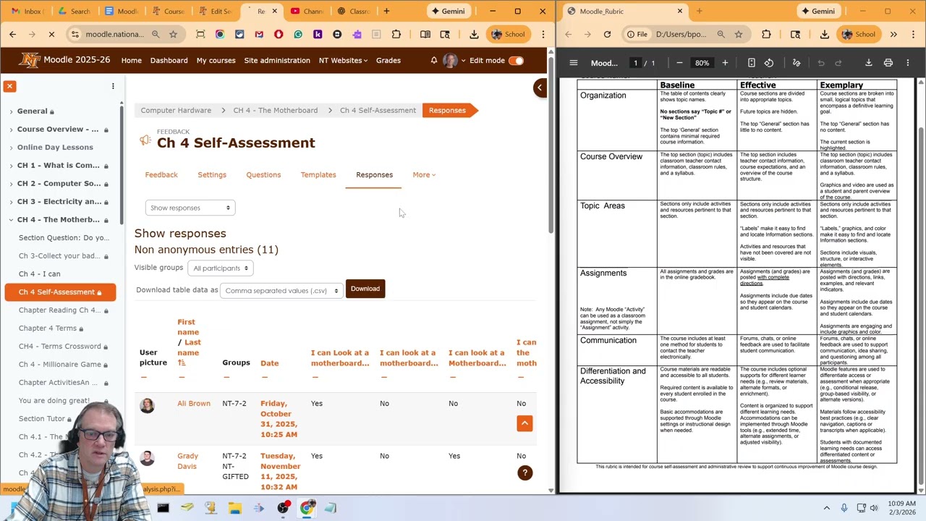This screenshot has height=521, width=926.
Task: Select the PDF Draw annotation tool
Action: [797, 63]
